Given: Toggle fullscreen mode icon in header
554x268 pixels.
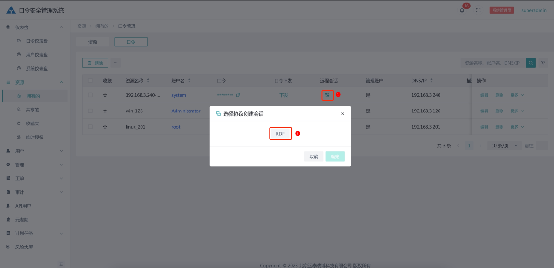Looking at the screenshot, I should pos(478,10).
